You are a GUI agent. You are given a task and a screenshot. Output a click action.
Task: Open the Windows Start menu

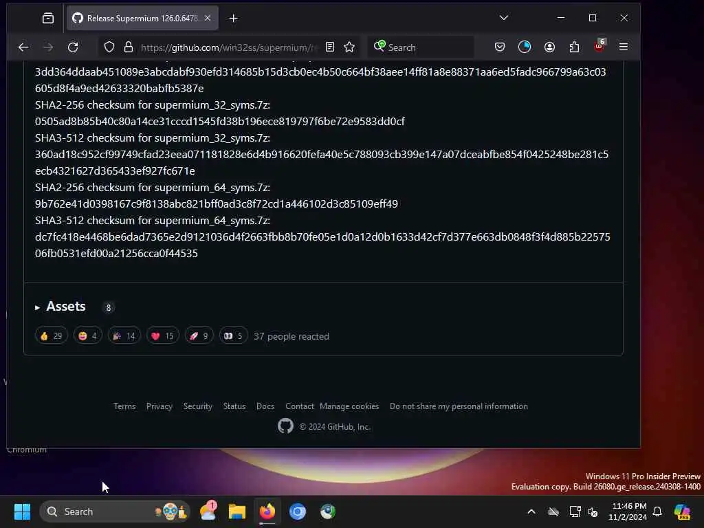click(x=22, y=511)
